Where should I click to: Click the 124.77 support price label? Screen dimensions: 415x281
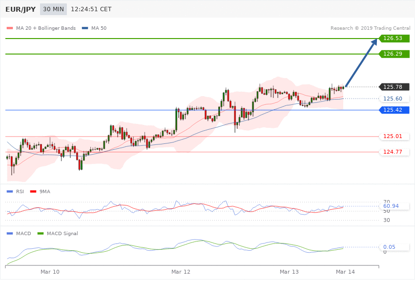point(394,152)
